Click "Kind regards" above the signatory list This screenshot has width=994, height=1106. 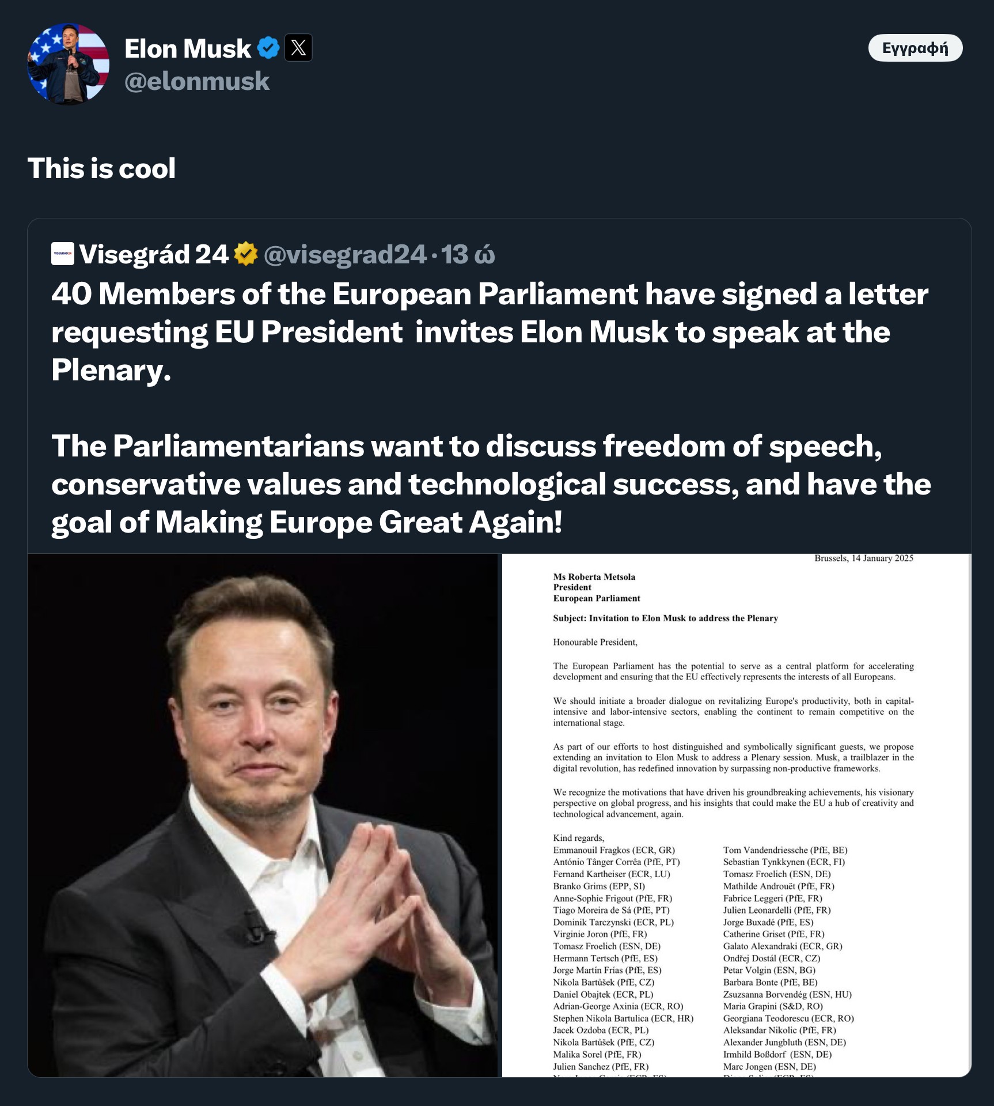coord(578,837)
